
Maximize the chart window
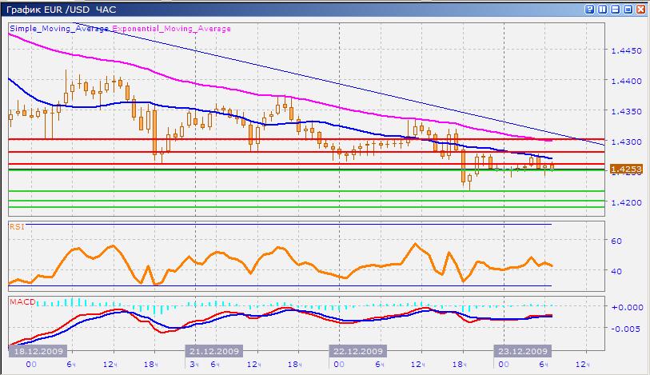[x=628, y=10]
